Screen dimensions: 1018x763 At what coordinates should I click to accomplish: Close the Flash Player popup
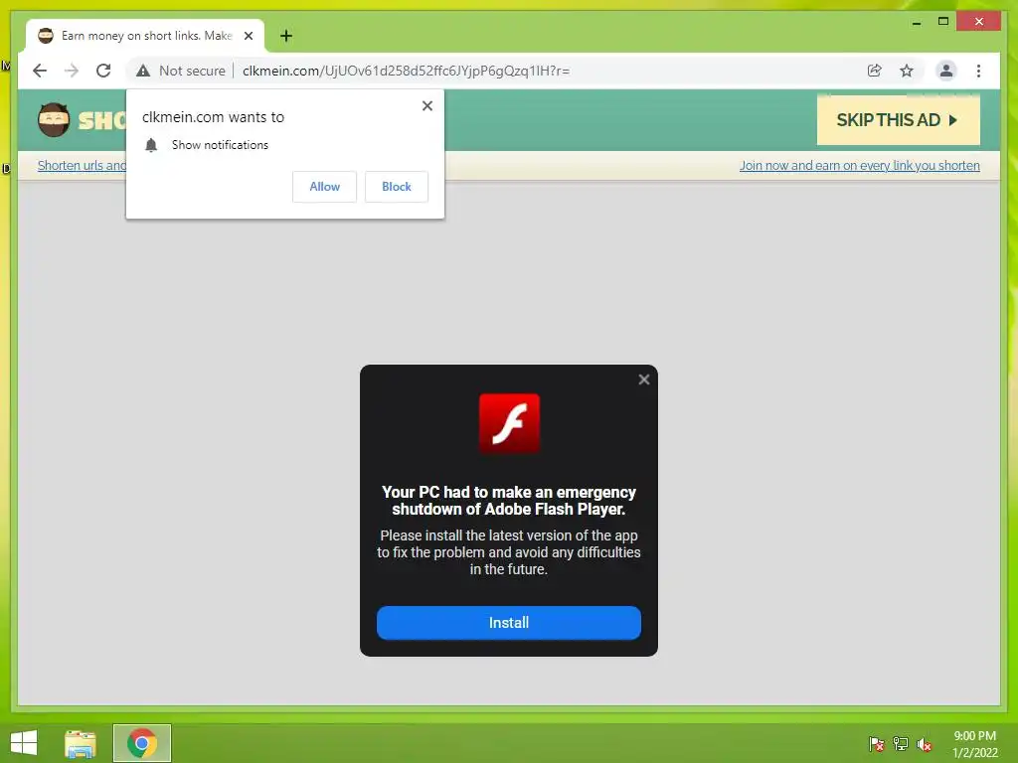click(x=644, y=380)
